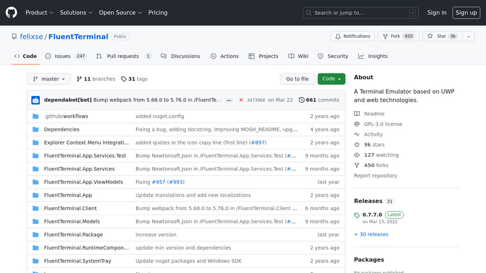Expand the Product menu
This screenshot has width=486, height=273.
coord(39,13)
